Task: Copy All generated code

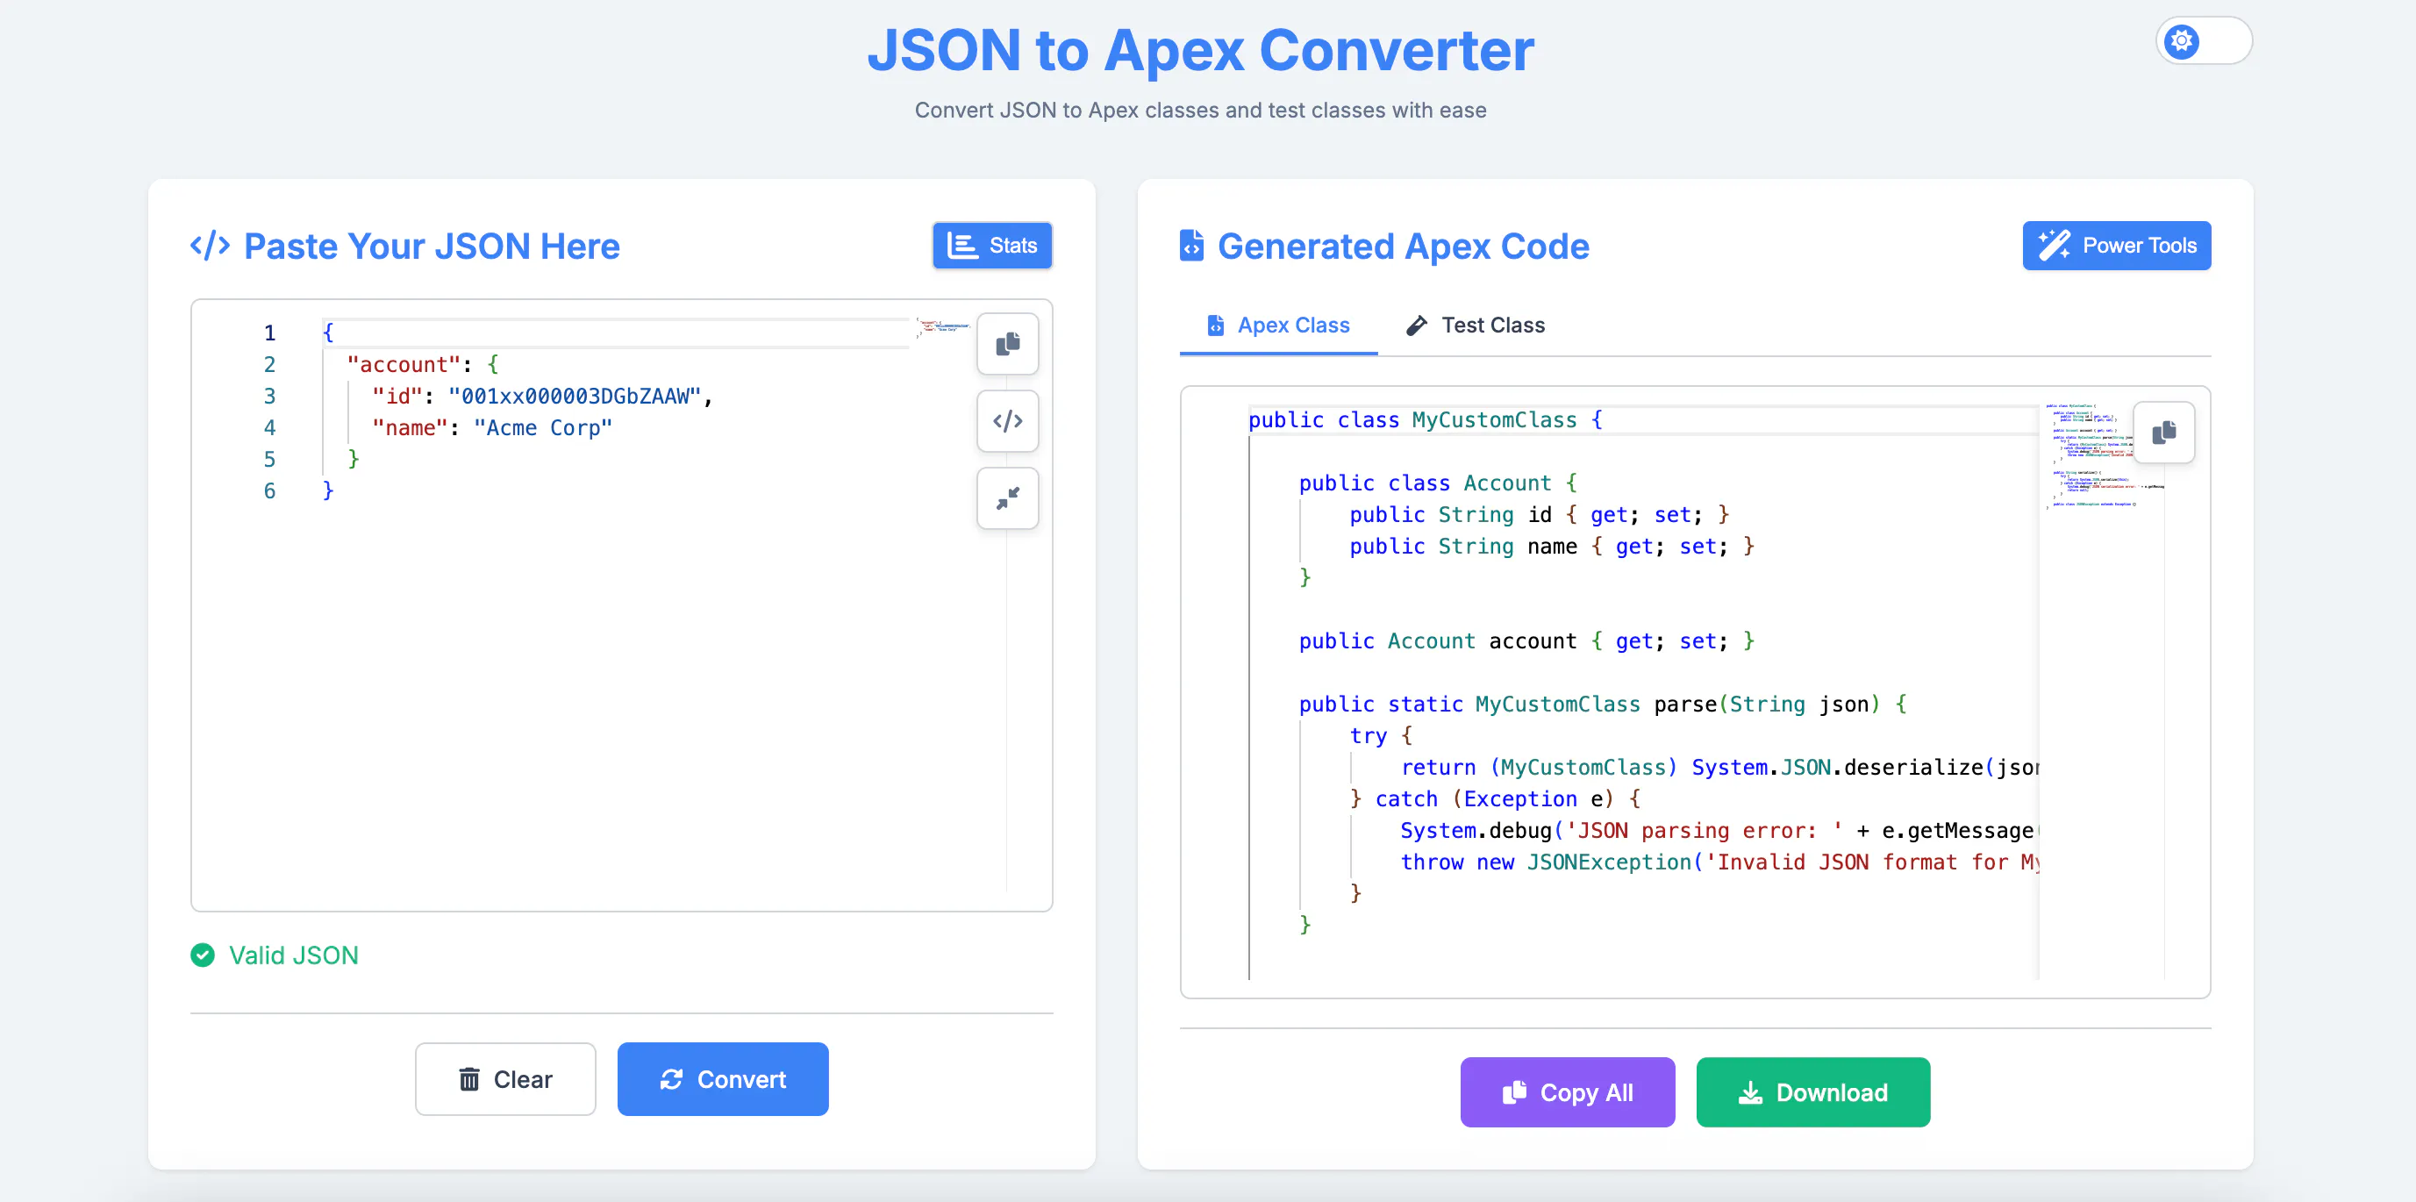Action: [1567, 1092]
